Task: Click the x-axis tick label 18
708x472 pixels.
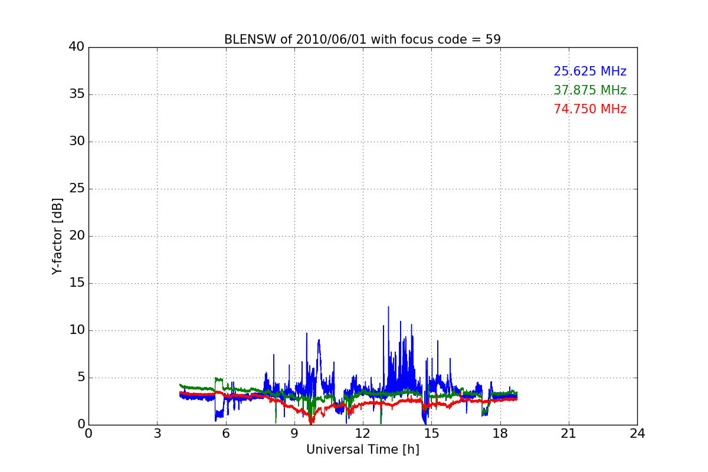Action: [x=500, y=434]
